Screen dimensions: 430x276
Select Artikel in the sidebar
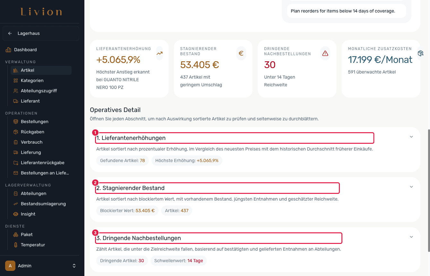point(41,70)
